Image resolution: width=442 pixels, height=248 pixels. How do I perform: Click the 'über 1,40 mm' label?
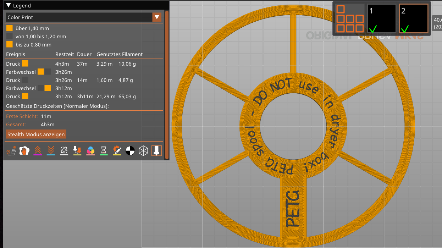[x=32, y=28]
